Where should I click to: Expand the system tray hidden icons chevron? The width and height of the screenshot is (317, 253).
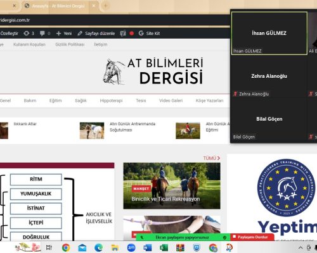(301, 247)
